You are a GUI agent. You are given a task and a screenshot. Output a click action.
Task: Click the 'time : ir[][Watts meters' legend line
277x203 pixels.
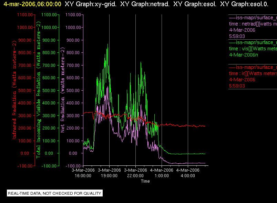tap(253, 73)
